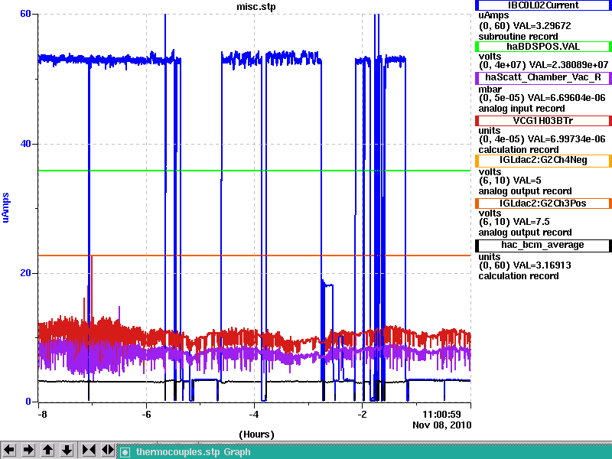Shift graph down with down arrow button
The width and height of the screenshot is (612, 459).
tap(67, 450)
